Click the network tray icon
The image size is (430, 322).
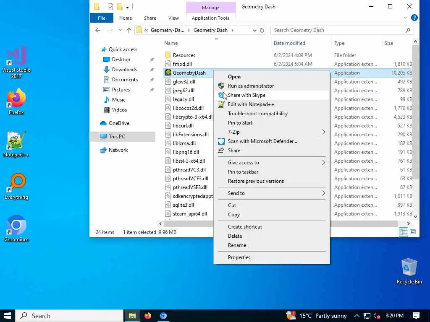point(367,316)
